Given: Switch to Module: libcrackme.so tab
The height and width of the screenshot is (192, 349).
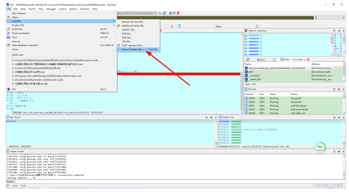Looking at the screenshot, I should 294,59.
